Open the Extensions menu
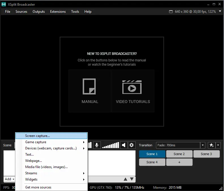This screenshot has width=224, height=191. (58, 12)
